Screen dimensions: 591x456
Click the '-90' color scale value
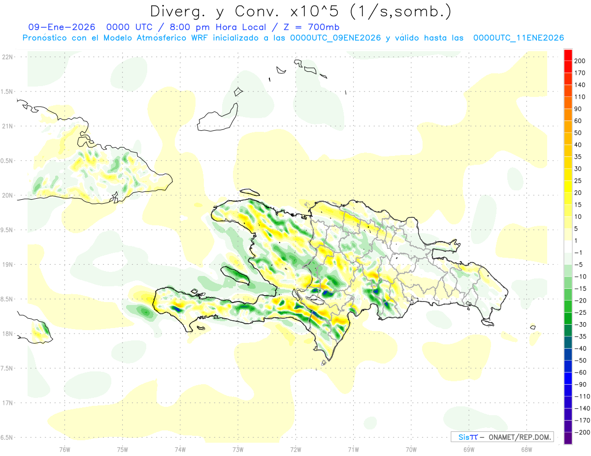click(580, 385)
